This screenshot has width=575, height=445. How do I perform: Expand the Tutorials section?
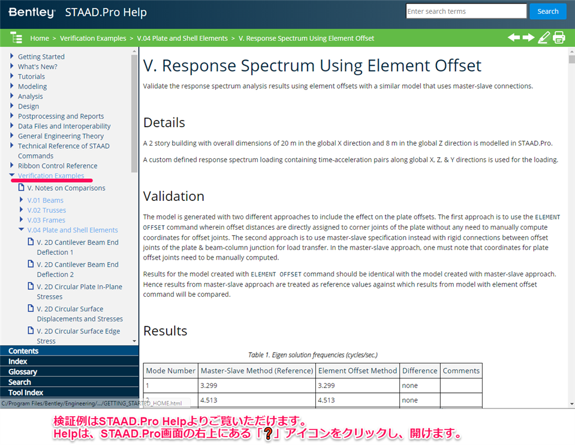pos(12,76)
